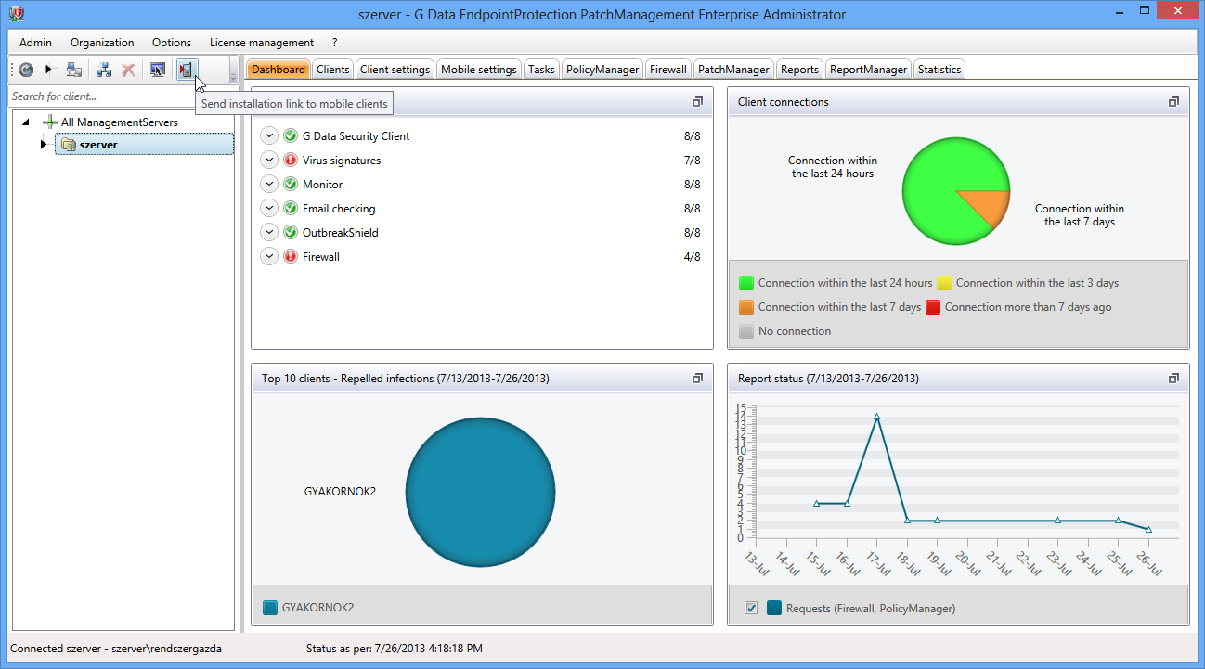Viewport: 1205px width, 669px height.
Task: Click the monitor with cursor toolbar icon
Action: [x=158, y=70]
